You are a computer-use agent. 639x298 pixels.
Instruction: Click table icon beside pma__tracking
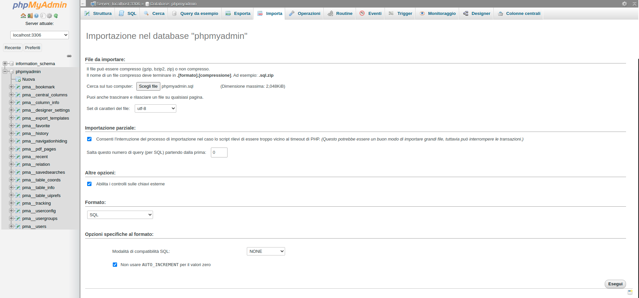(18, 203)
